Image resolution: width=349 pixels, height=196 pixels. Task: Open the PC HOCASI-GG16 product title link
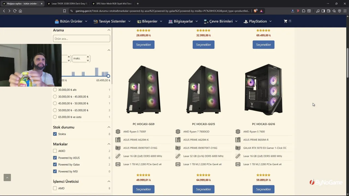tap(263, 124)
